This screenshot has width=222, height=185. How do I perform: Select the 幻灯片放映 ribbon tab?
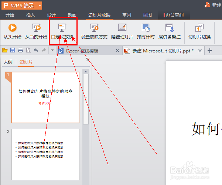(x=99, y=15)
